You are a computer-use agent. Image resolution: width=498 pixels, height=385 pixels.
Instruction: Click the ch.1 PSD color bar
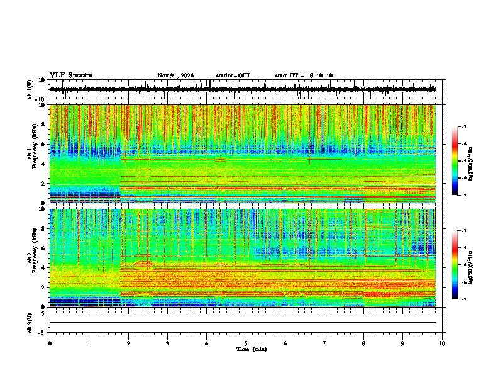point(455,161)
